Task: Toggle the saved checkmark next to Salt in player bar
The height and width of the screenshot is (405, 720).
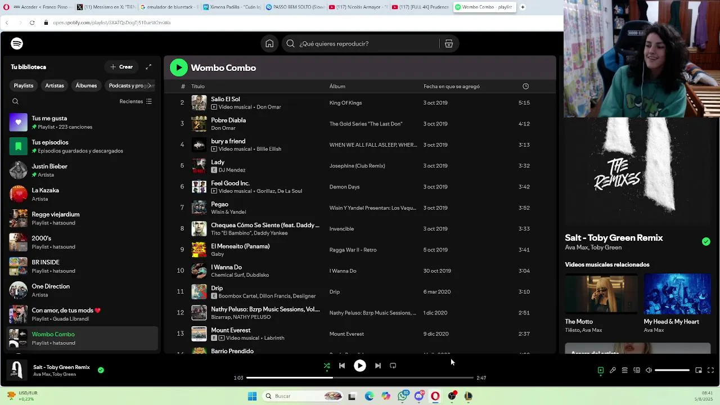Action: pos(101,370)
